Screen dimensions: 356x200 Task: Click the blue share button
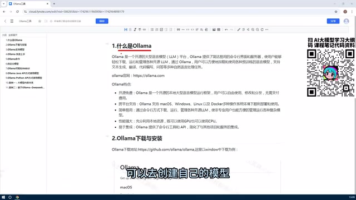333,21
